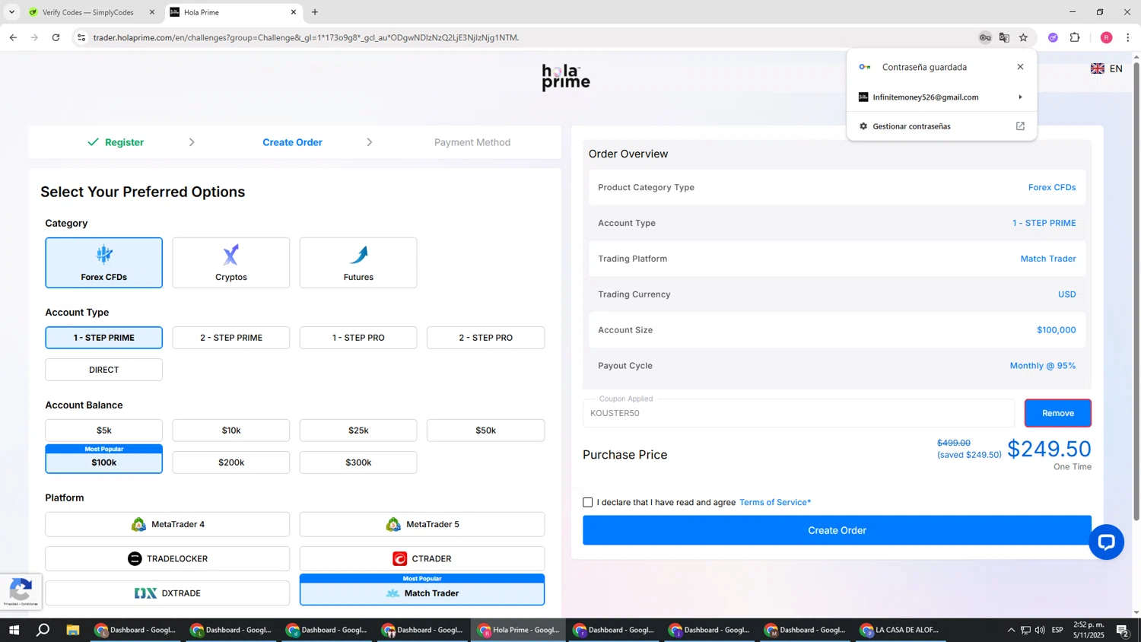Select the Cryptos category card
The width and height of the screenshot is (1141, 642).
231,262
